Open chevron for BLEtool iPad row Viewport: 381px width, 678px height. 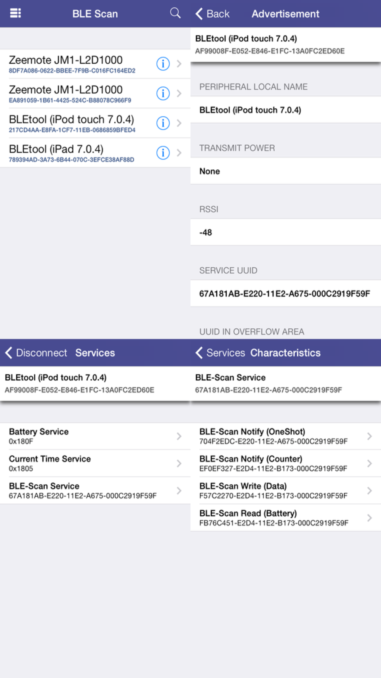point(179,153)
